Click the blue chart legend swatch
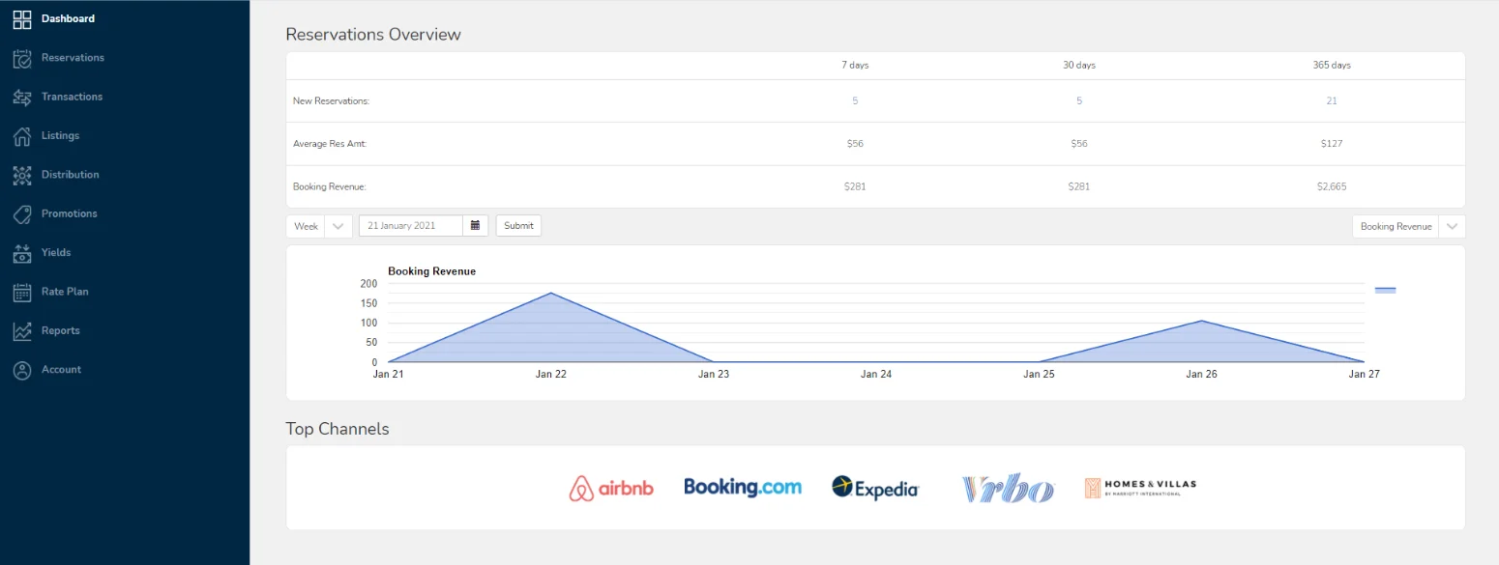 1385,290
